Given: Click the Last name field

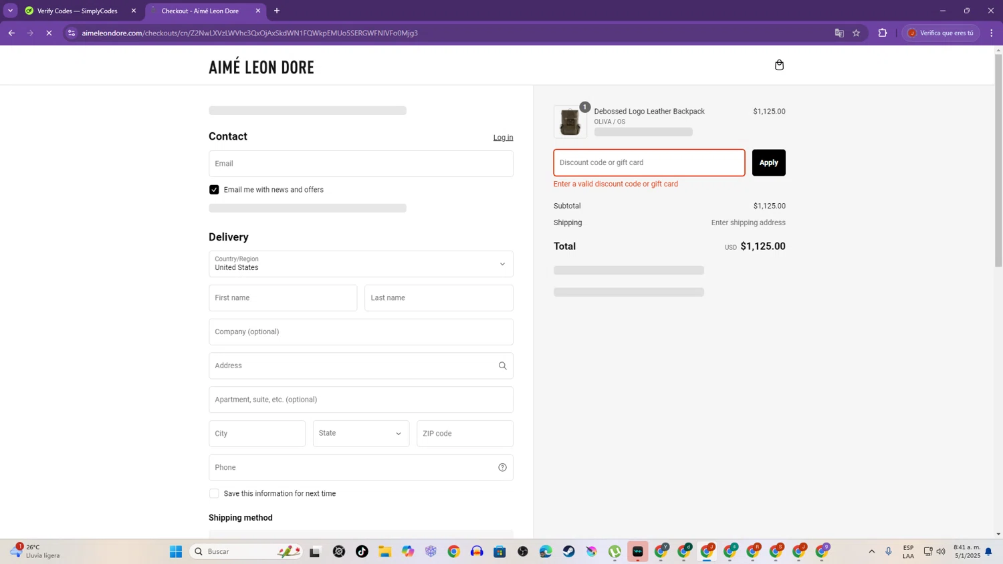Looking at the screenshot, I should (439, 298).
